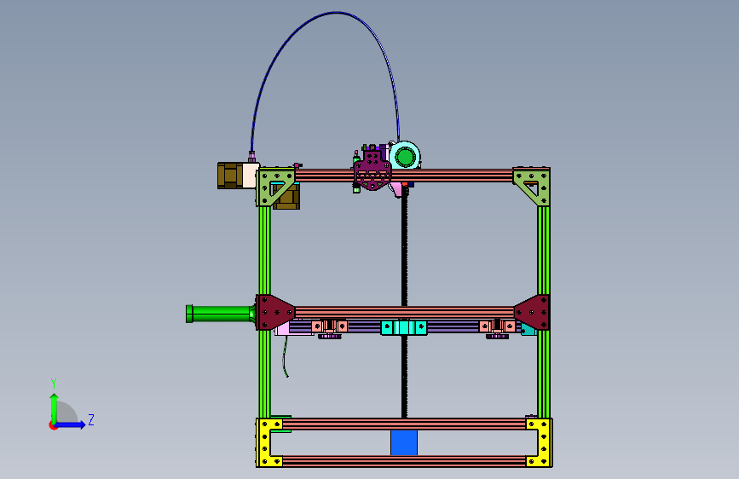The height and width of the screenshot is (479, 739).
Task: Select the left maroon triangular bracket
Action: 275,312
